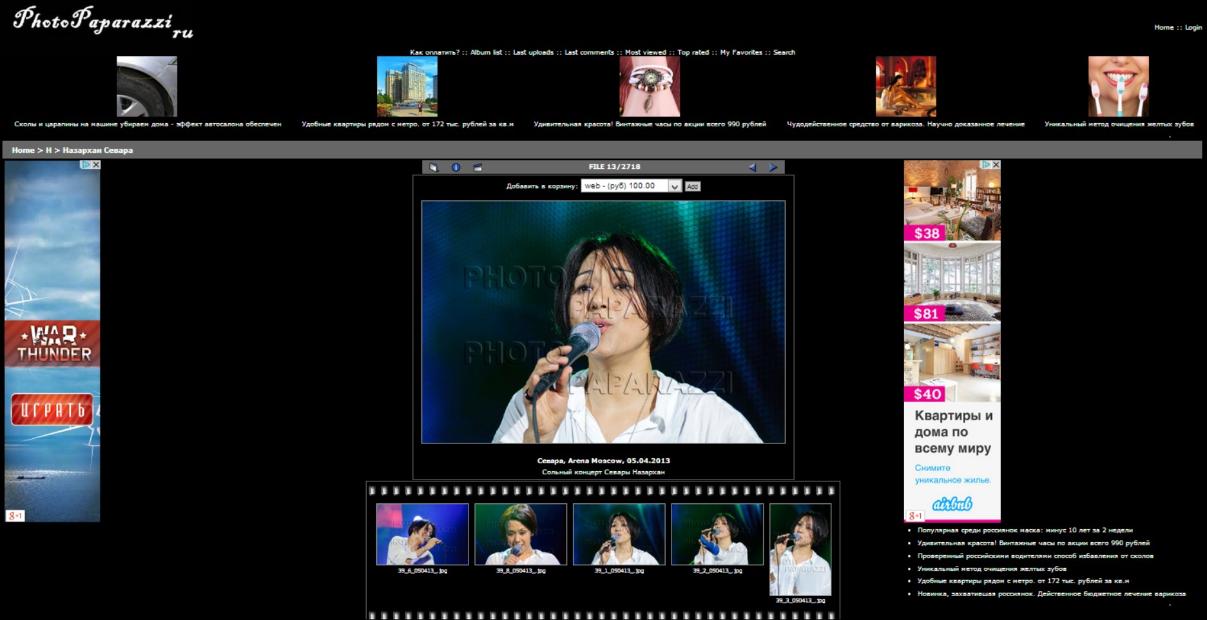Click the Google +1 button under War Thunder ad

coord(15,516)
